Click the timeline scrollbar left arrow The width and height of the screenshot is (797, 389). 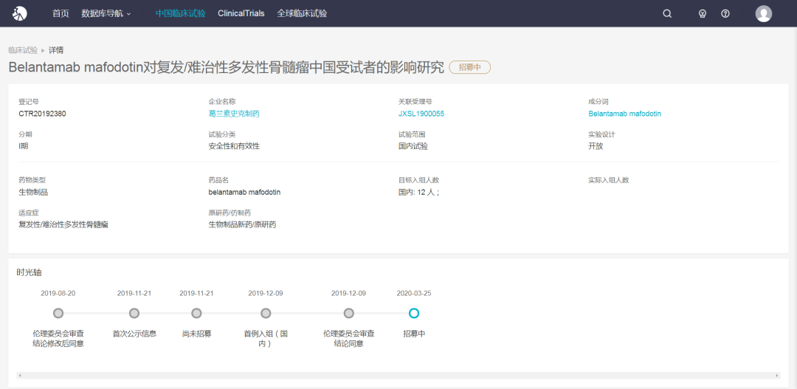(20, 375)
